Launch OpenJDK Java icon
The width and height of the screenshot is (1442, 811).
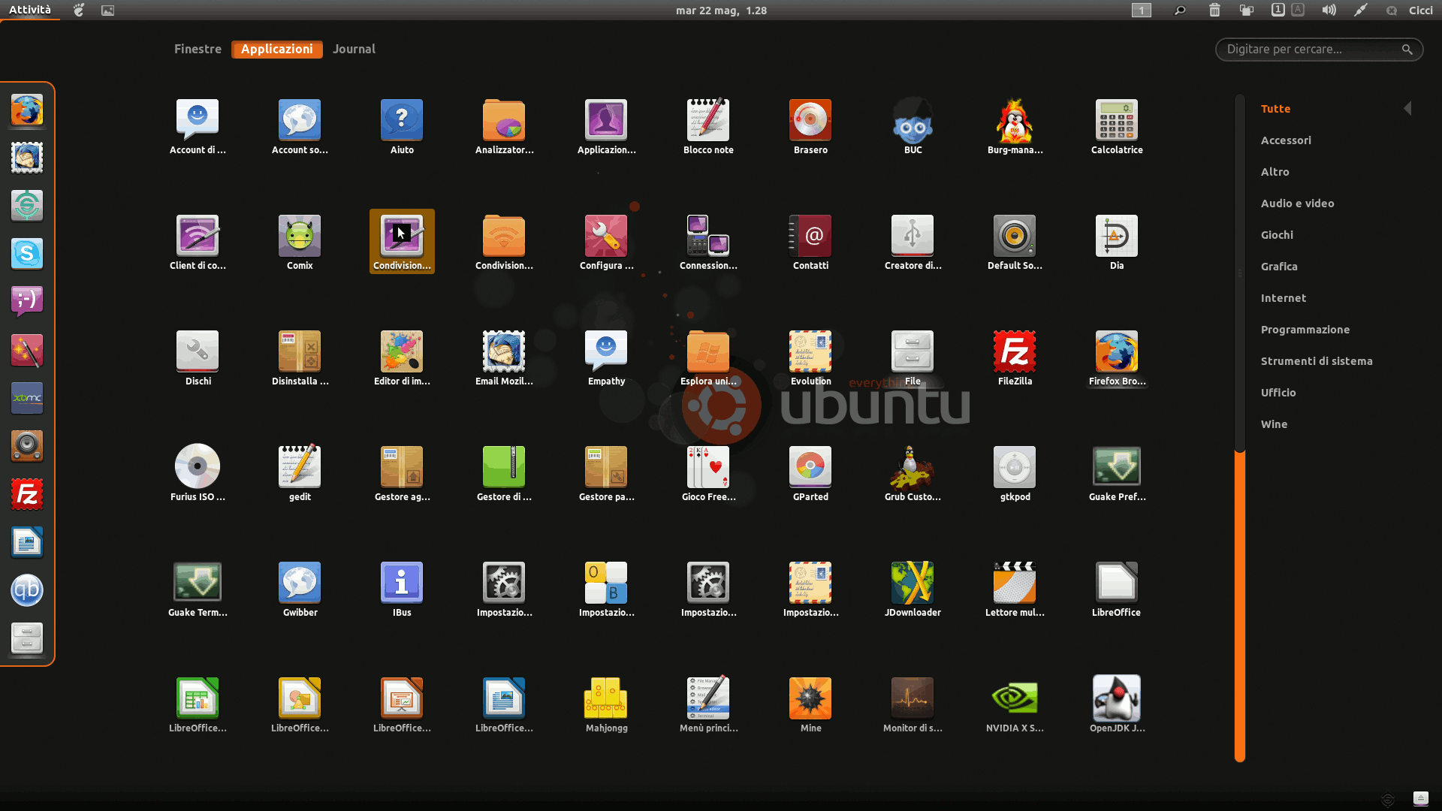point(1117,704)
